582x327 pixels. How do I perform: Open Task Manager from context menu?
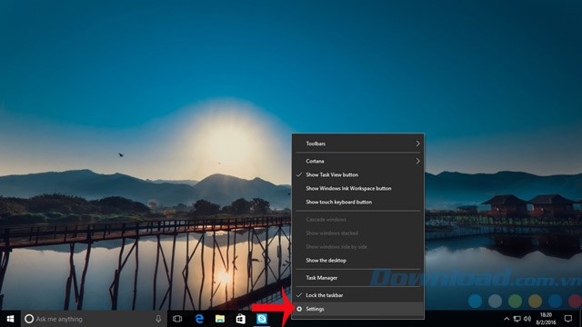pyautogui.click(x=358, y=278)
